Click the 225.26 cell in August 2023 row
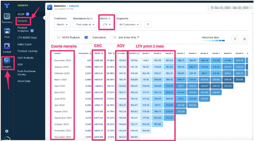 tap(181, 111)
